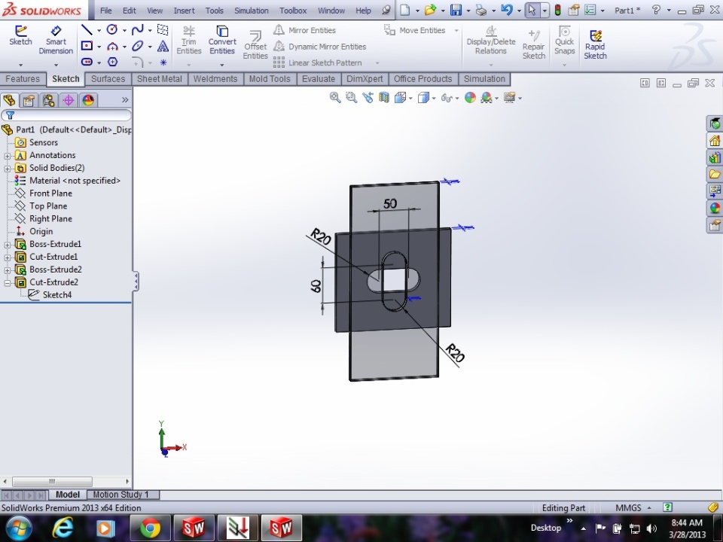Open the Insert menu

pyautogui.click(x=184, y=10)
